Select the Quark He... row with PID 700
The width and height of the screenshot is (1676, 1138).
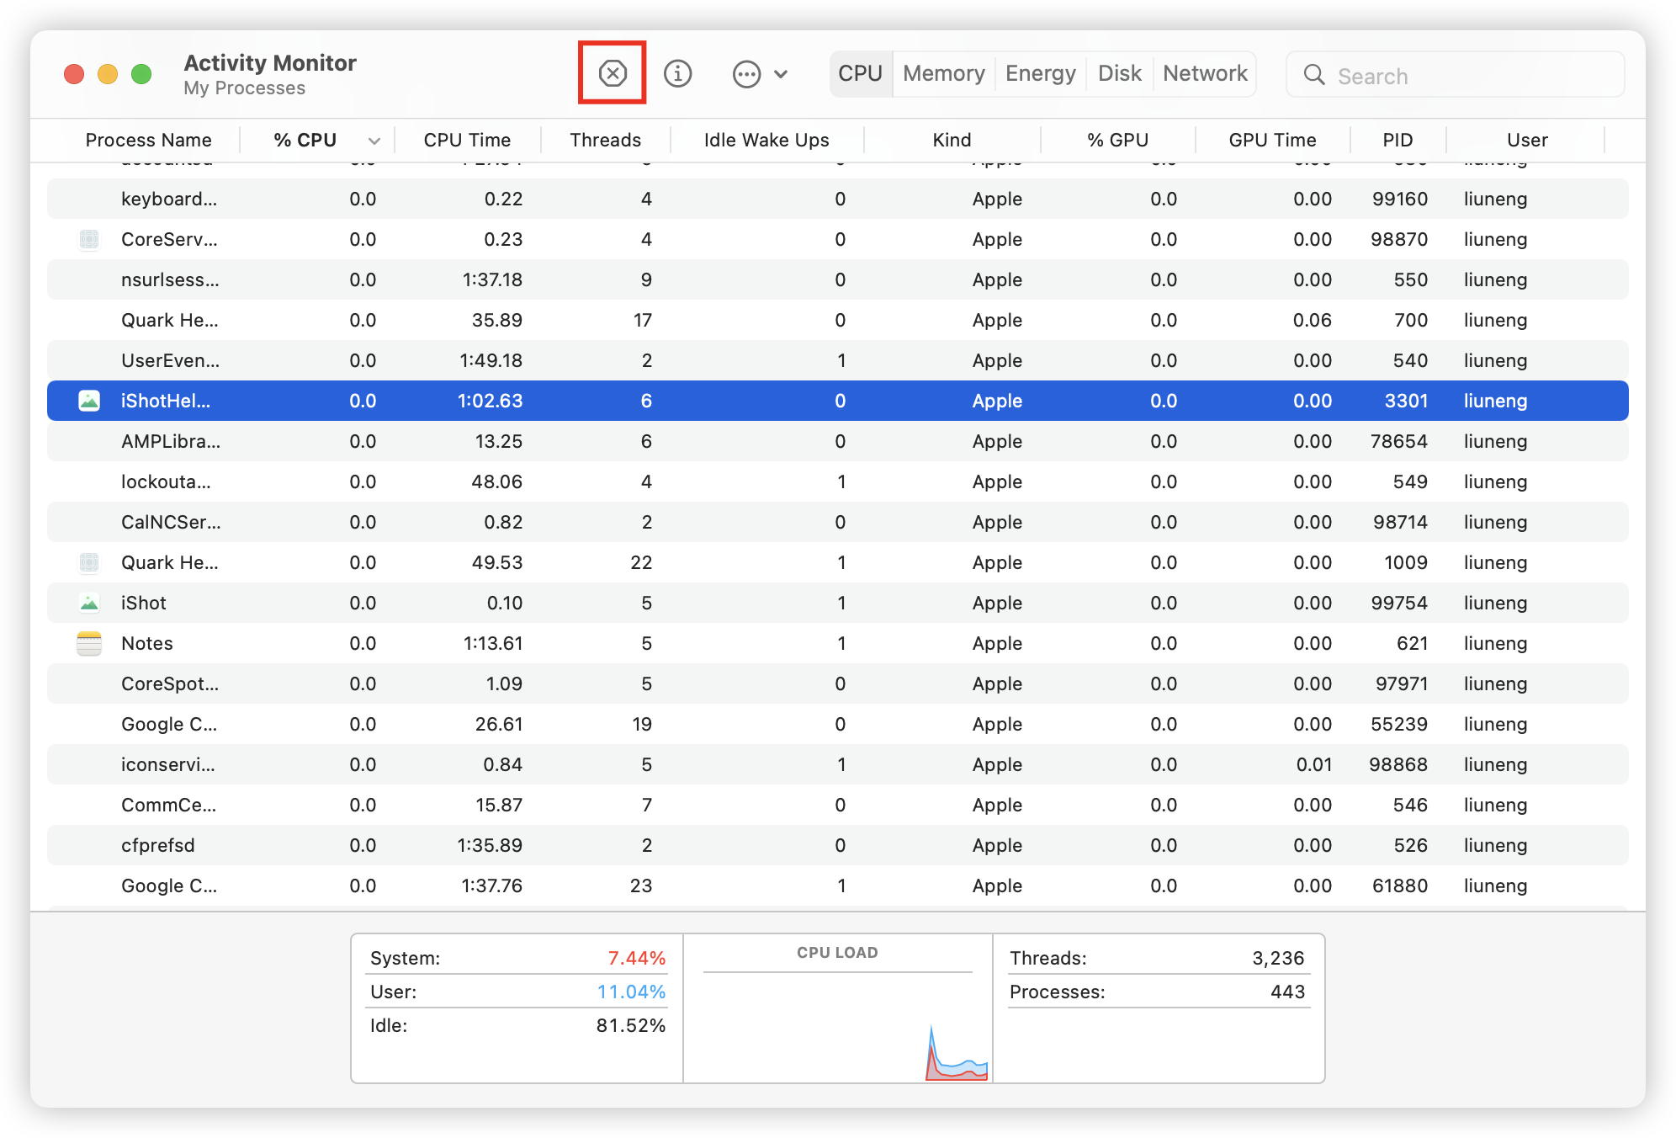[x=838, y=320]
